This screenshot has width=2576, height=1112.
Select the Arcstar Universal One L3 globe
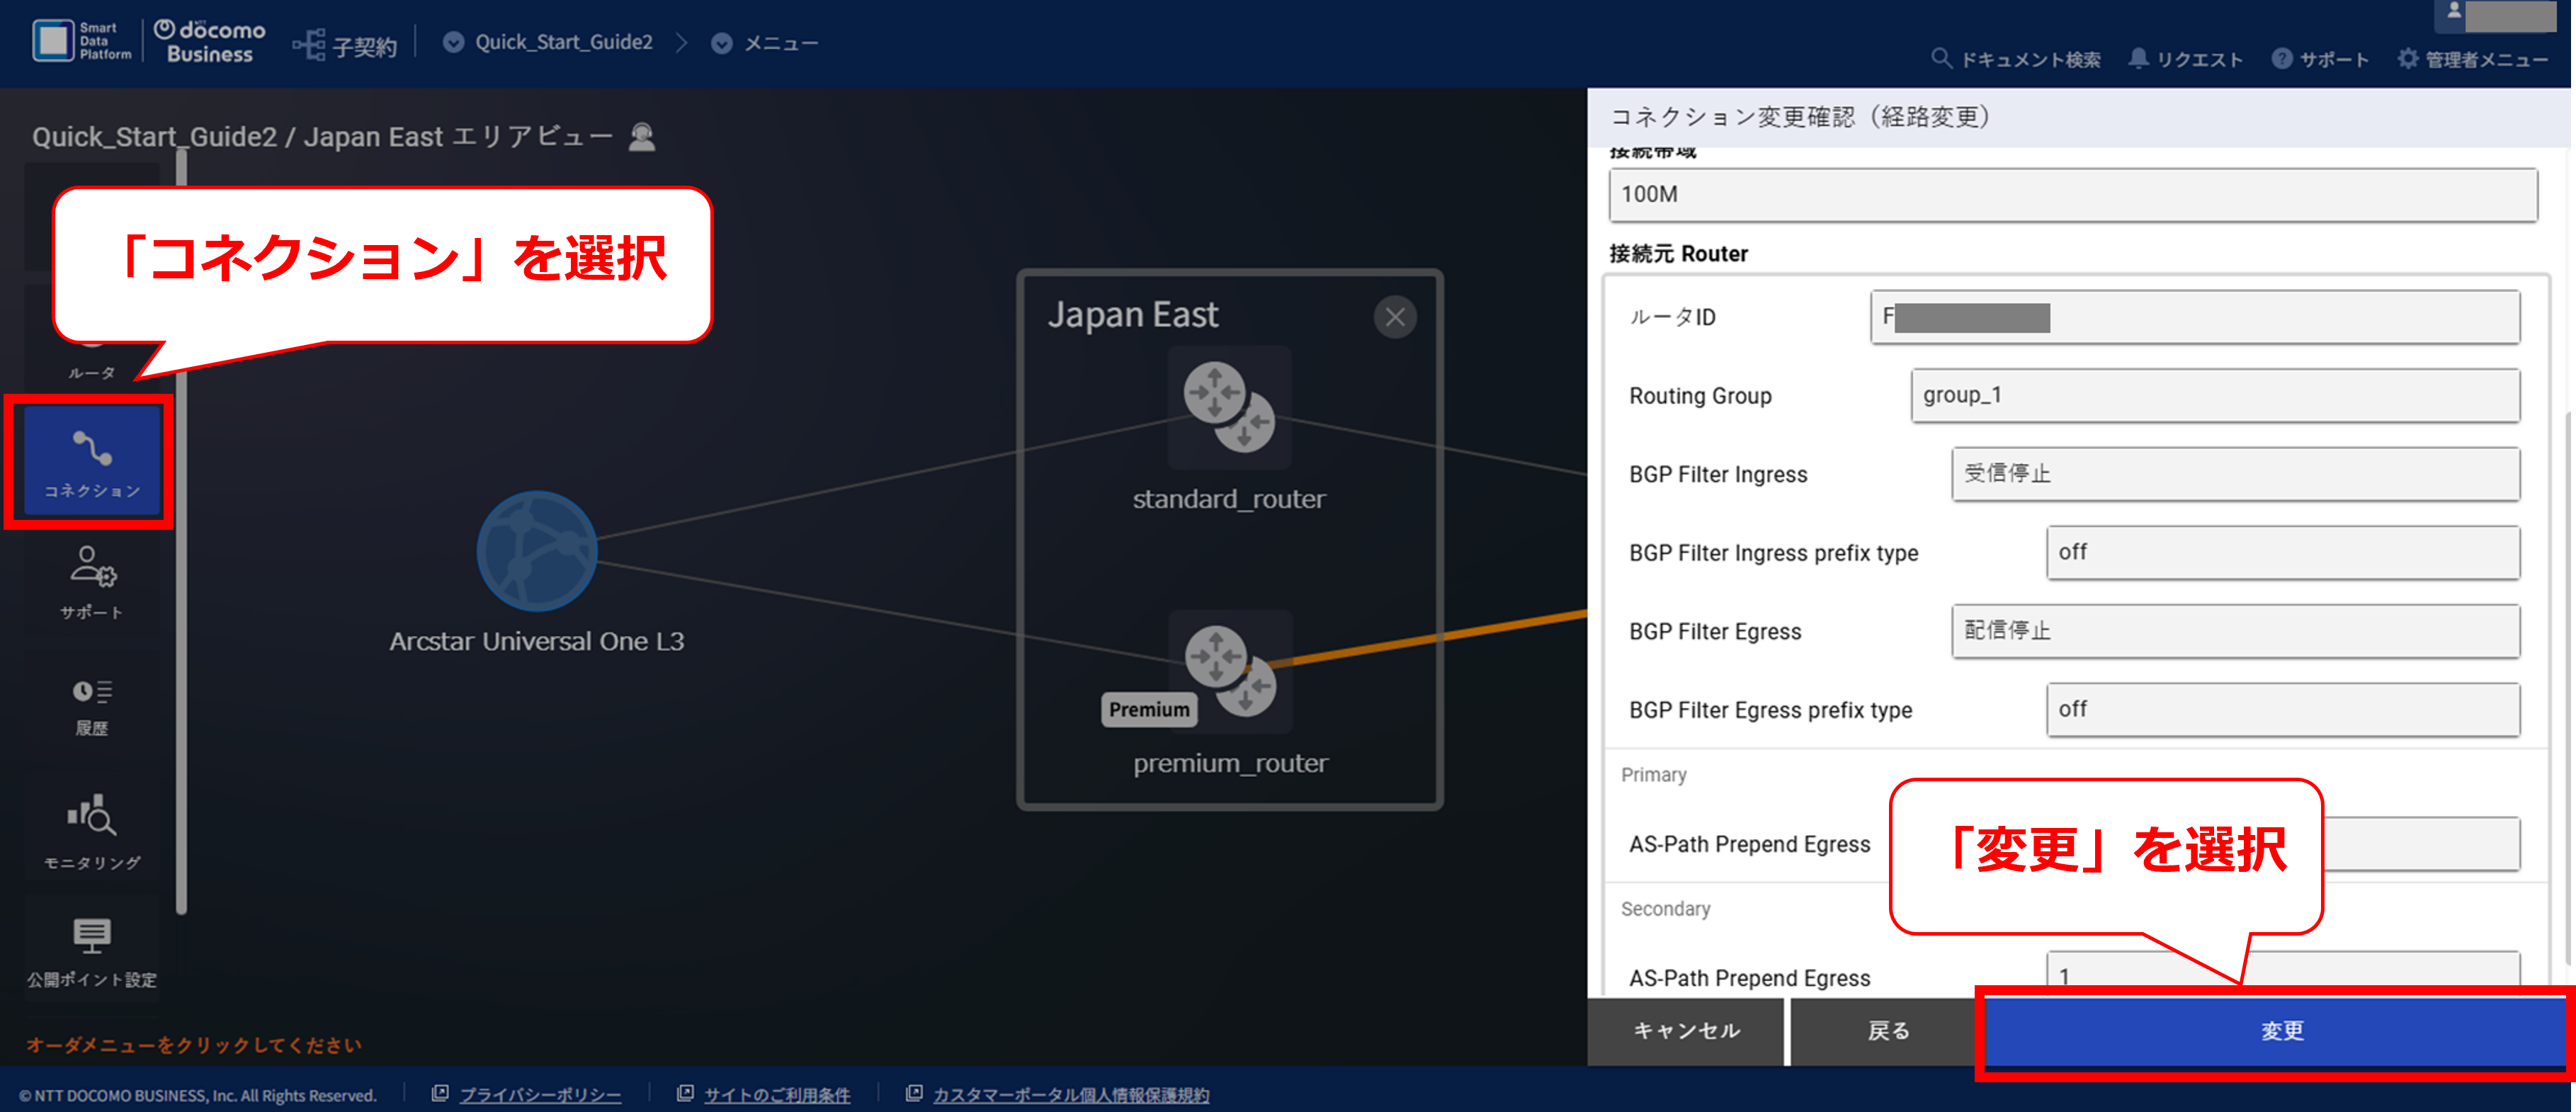coord(537,551)
